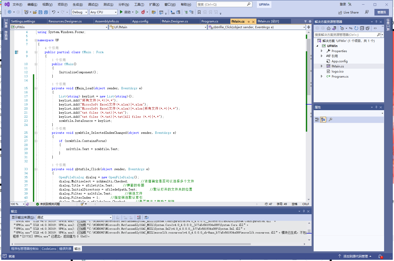Collapse the UFWin project node
394x261 pixels.
coord(317,46)
